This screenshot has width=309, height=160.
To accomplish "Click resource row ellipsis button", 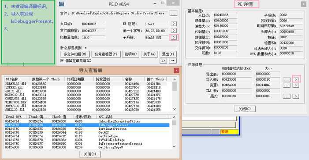I will [287, 85].
